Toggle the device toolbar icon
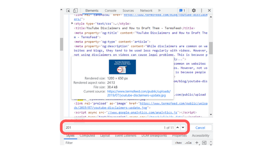This screenshot has height=153, width=273. point(75,11)
